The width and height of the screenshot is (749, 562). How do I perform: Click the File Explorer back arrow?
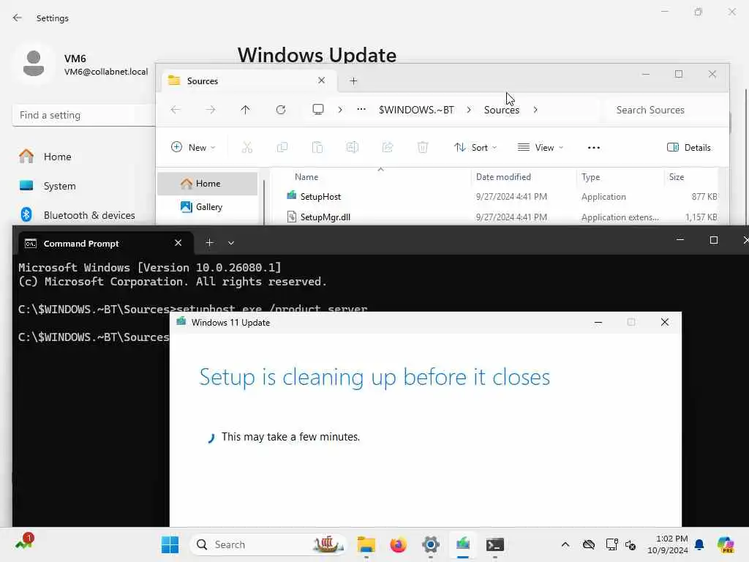pos(176,110)
